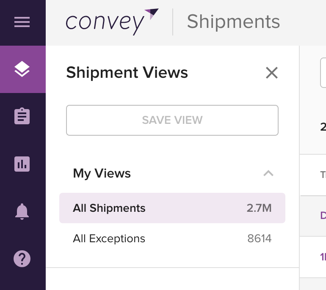Click the Shipments page title

[x=233, y=22]
